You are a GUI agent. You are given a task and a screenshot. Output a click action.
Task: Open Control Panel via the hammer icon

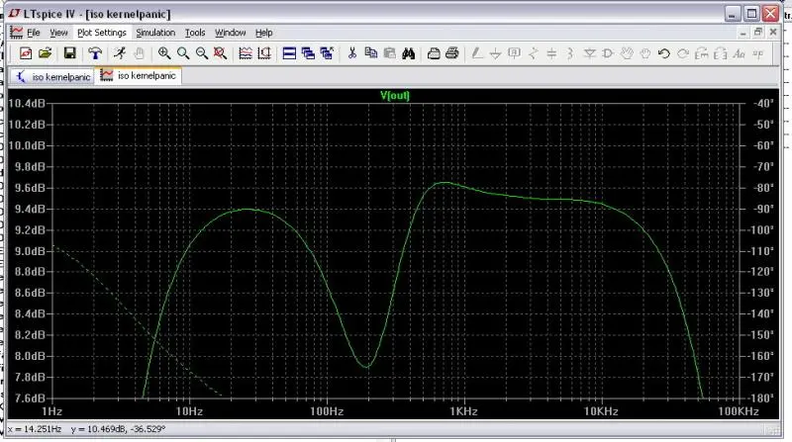tap(95, 53)
